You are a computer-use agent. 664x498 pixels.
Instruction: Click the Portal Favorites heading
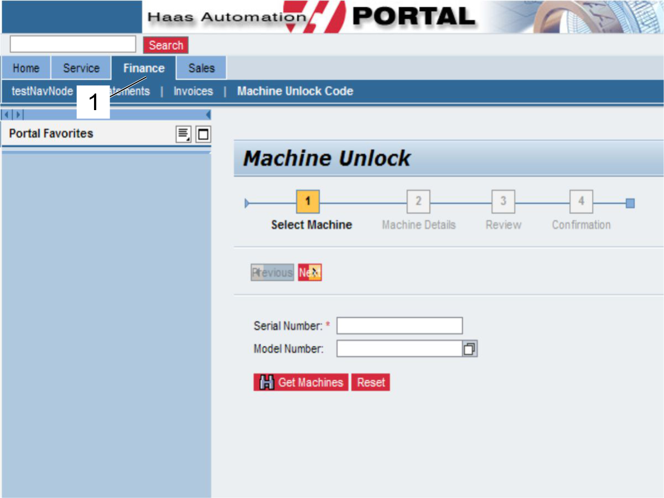[51, 133]
